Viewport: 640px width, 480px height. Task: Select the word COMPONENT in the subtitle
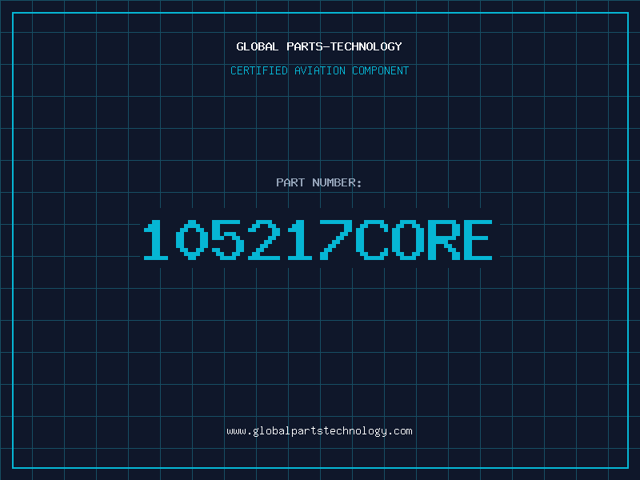[380, 70]
